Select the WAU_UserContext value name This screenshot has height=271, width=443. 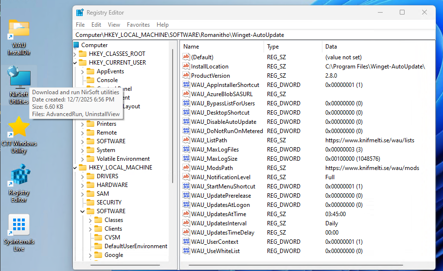(x=214, y=242)
